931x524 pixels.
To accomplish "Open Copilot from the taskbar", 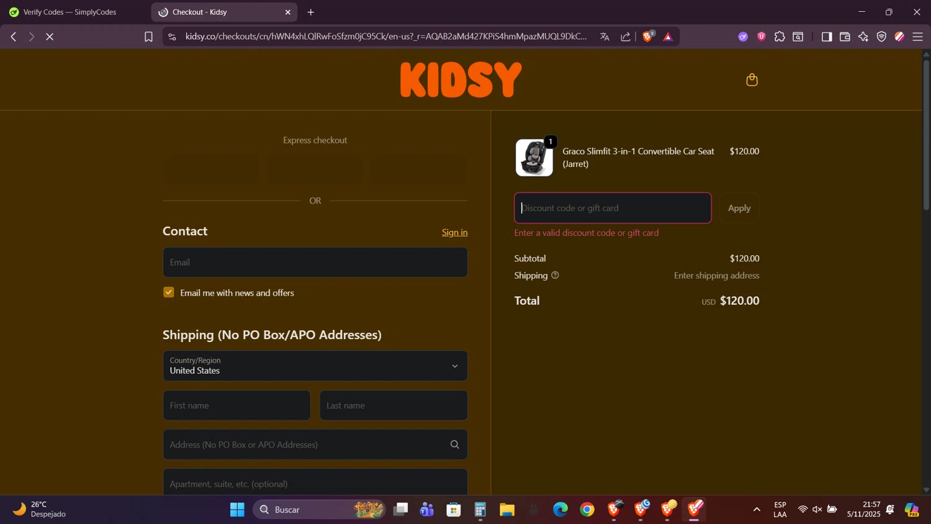I will click(x=912, y=510).
